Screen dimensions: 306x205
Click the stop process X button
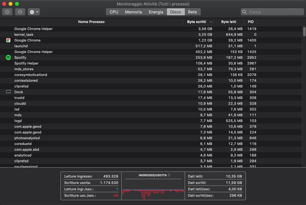pyautogui.click(x=7, y=12)
